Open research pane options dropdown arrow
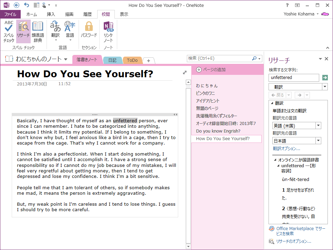This screenshot has width=333, height=250. click(320, 59)
